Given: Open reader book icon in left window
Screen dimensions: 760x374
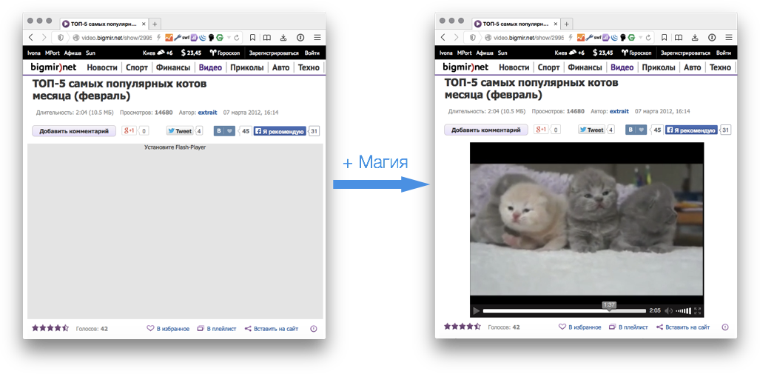Looking at the screenshot, I should (267, 37).
